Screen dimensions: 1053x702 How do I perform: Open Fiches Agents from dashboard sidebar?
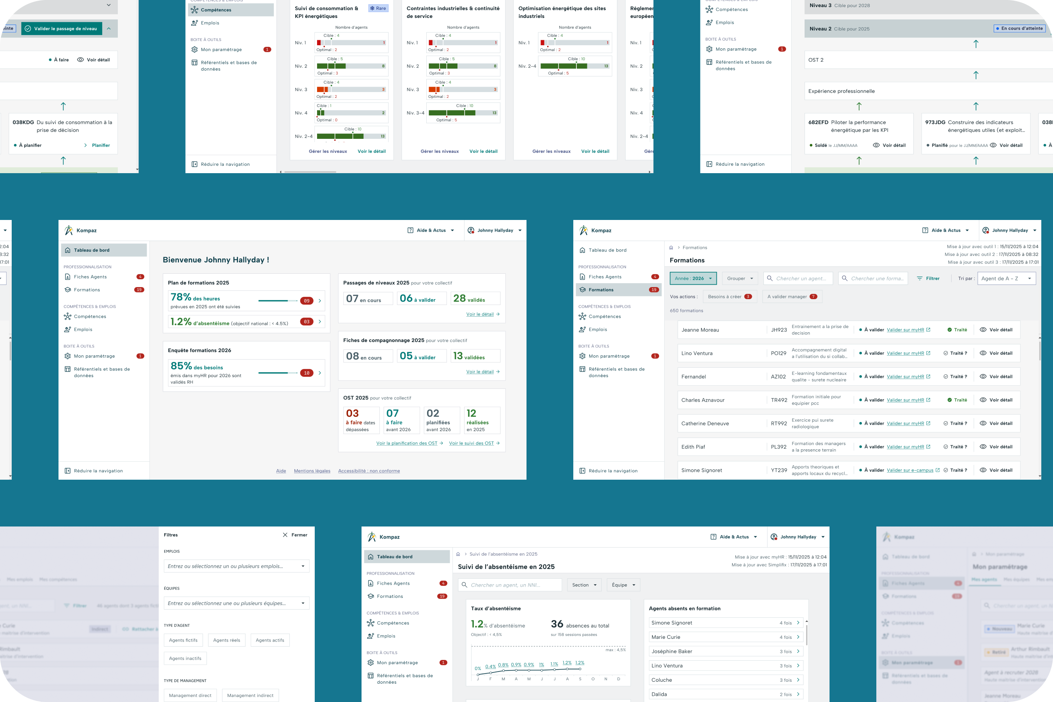90,277
